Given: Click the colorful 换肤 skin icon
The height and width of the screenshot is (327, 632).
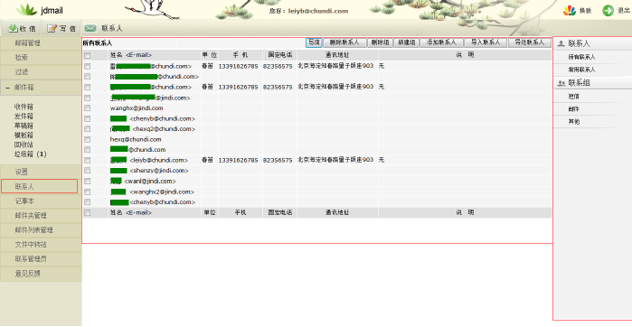Looking at the screenshot, I should [x=569, y=11].
